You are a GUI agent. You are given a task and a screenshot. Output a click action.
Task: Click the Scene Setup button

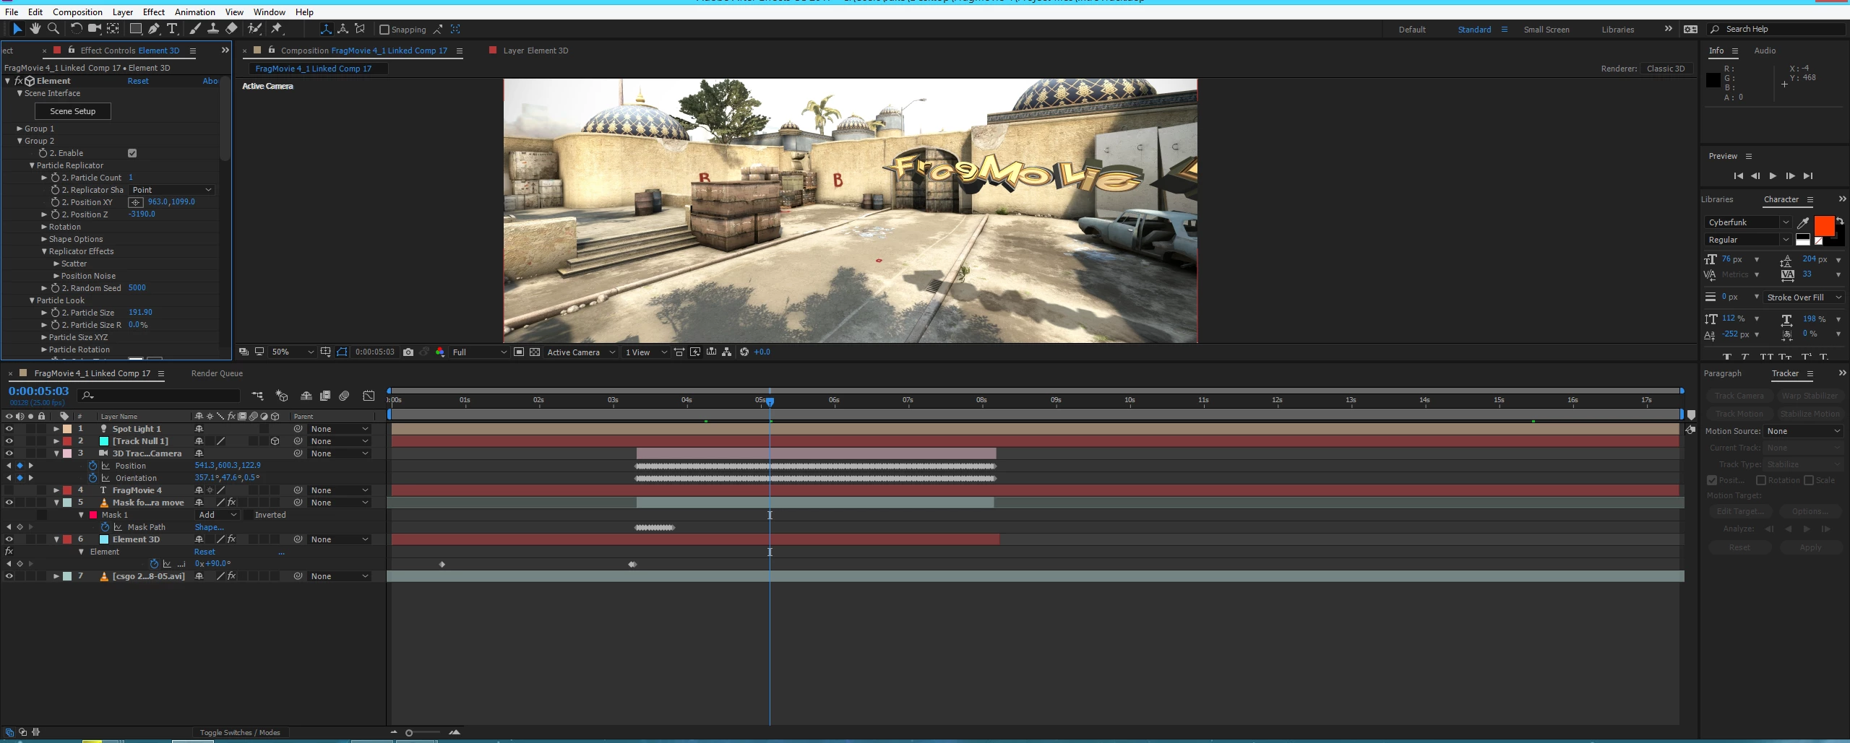[x=73, y=111]
